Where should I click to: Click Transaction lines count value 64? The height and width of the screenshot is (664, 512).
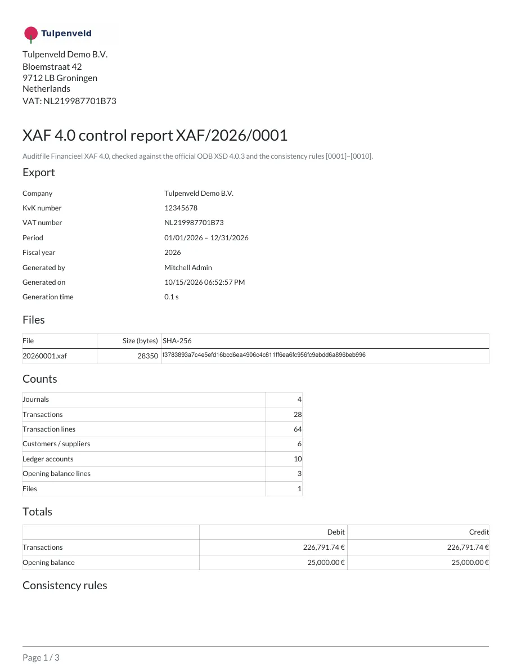(298, 429)
